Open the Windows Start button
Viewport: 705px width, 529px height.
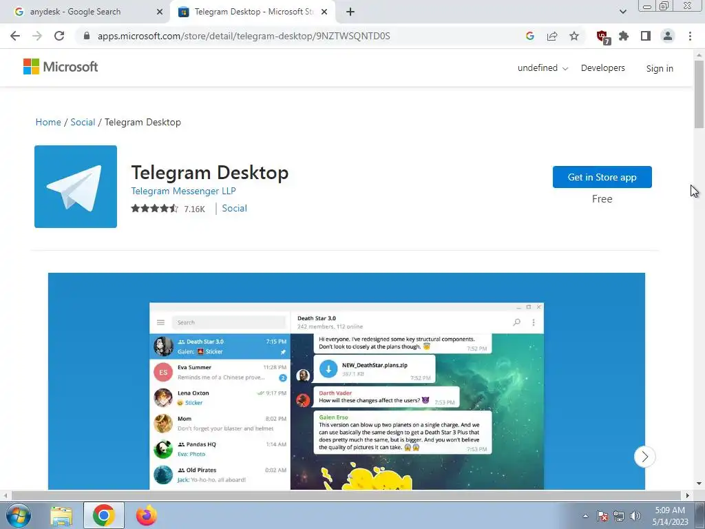pos(19,515)
